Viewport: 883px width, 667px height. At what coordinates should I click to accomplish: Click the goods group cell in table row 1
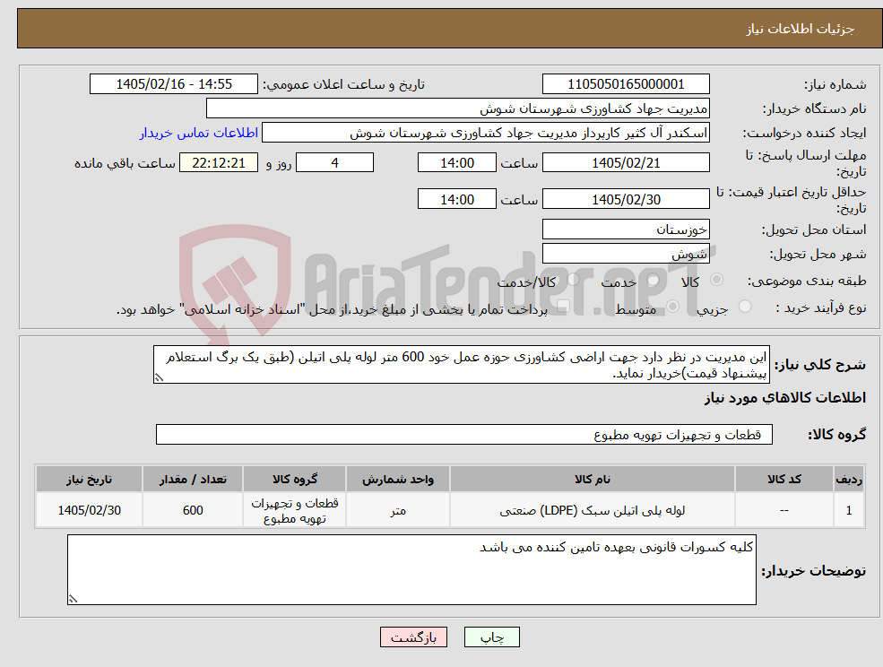(295, 510)
